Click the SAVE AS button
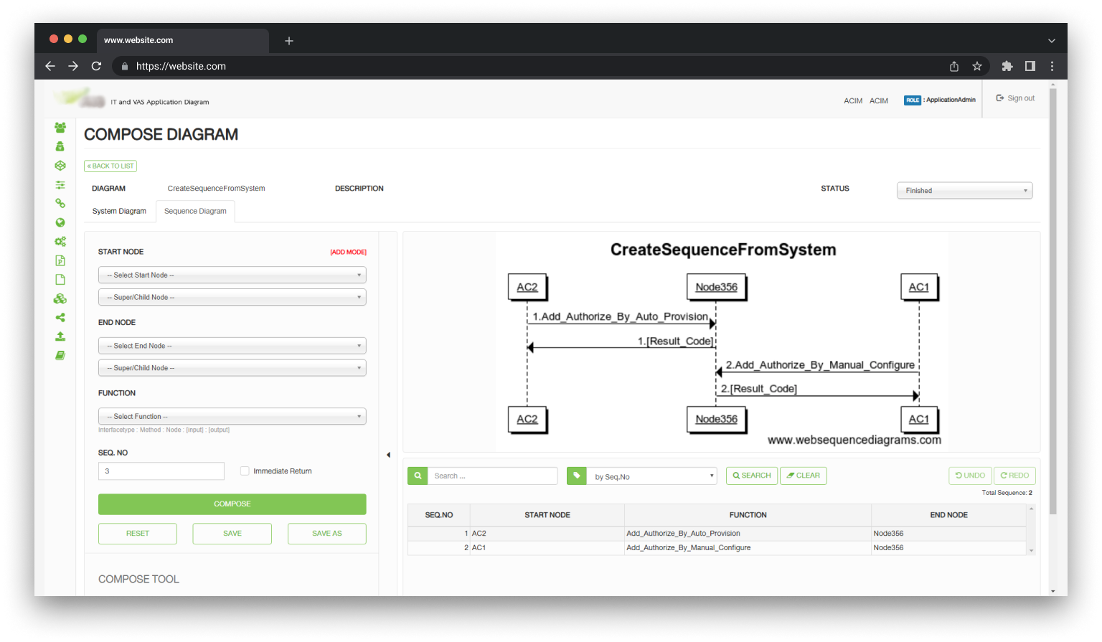 pyautogui.click(x=327, y=534)
